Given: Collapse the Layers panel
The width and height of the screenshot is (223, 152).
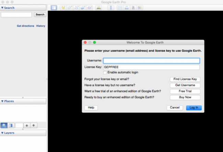Looking at the screenshot, I should tap(2, 133).
